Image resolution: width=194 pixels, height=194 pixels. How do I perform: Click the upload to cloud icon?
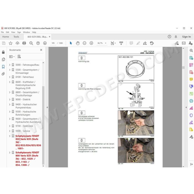tap(17, 43)
